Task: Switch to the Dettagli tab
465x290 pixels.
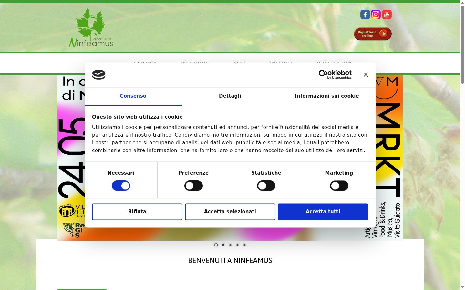Action: coord(230,96)
